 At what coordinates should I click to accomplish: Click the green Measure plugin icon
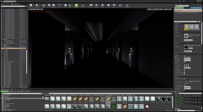(x=76, y=5)
